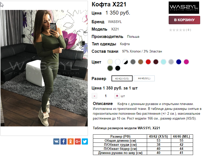This screenshot has width=205, height=156.
Task: Decrease quantity with minus button
Action: pos(94,96)
